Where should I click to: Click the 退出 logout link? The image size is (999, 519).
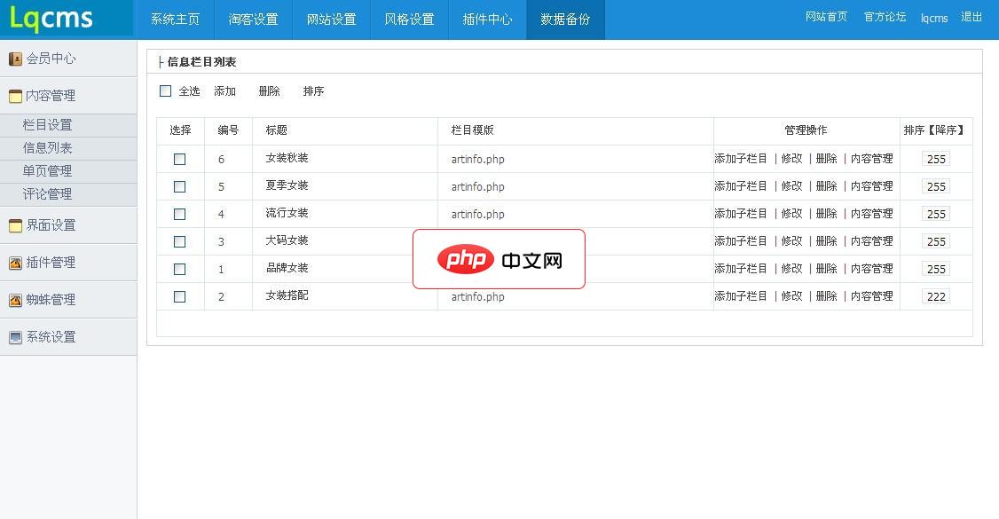971,17
